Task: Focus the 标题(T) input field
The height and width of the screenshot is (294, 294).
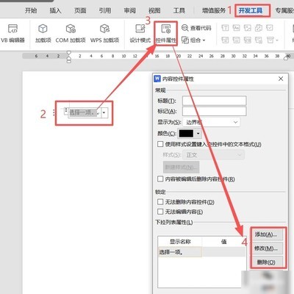Action: coord(215,101)
